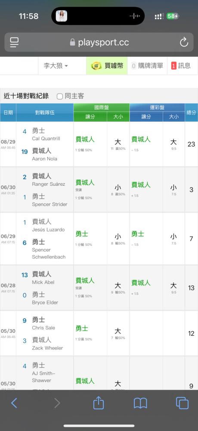Open the bookmarks book icon

click(x=140, y=403)
